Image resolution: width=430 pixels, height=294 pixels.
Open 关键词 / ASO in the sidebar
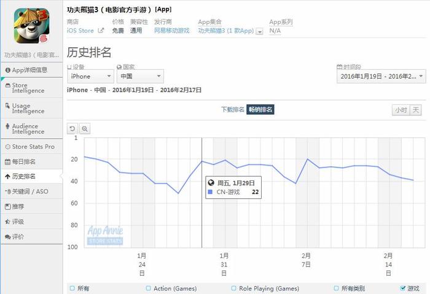(31, 191)
